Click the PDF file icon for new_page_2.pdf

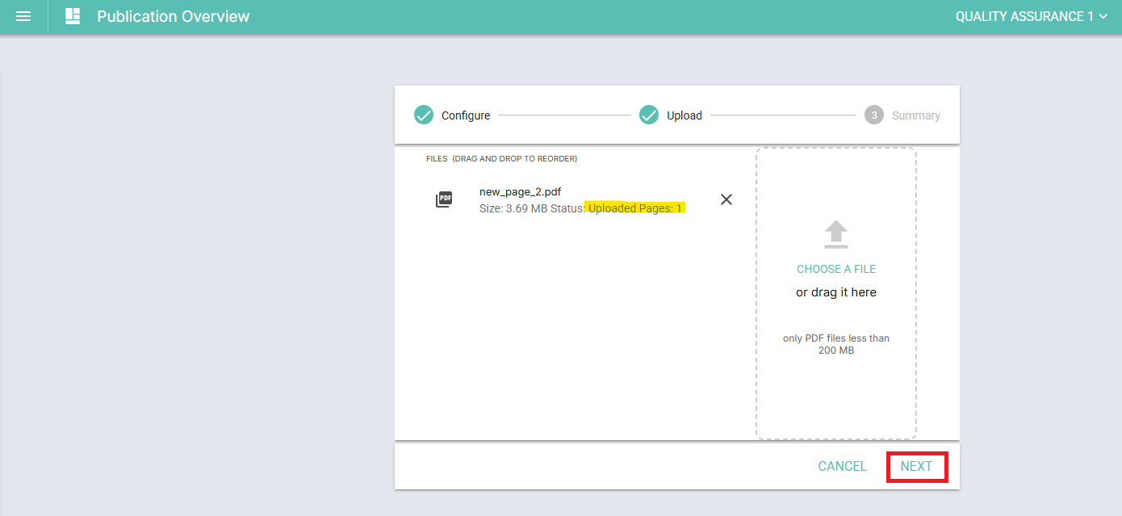(444, 199)
